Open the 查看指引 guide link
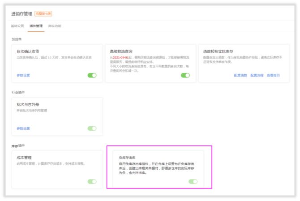 coord(273,75)
